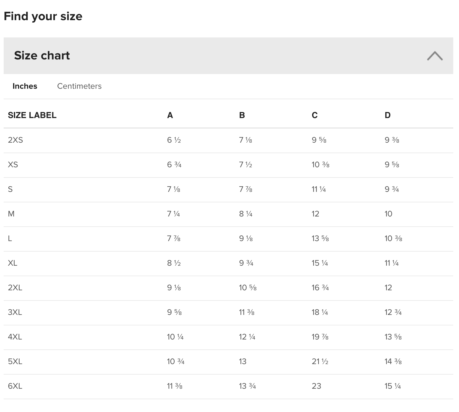Select the column B header
459x412 pixels.
tap(242, 115)
